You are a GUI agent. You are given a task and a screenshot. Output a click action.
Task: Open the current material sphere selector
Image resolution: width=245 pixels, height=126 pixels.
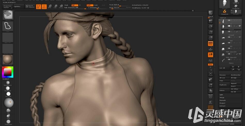[x=8, y=60]
